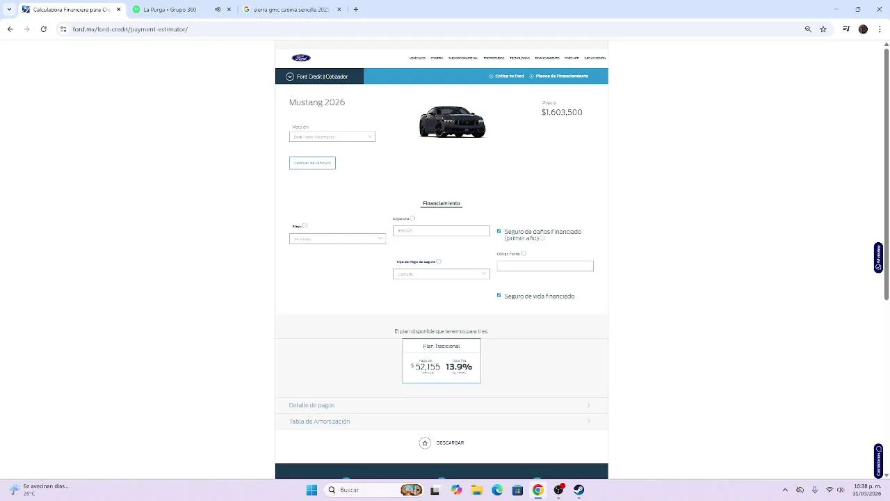890x501 pixels.
Task: Open the Showroom Virtual menu
Action: pos(463,58)
